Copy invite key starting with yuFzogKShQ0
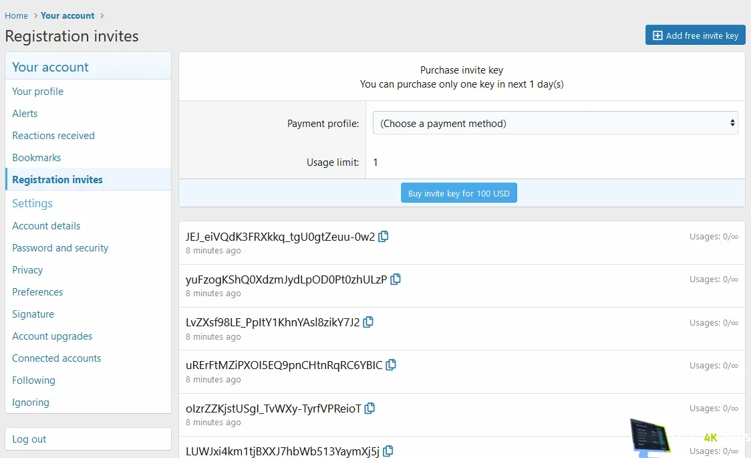Viewport: 751px width, 458px height. pyautogui.click(x=396, y=279)
